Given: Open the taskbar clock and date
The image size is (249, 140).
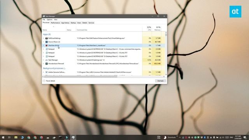Looking at the screenshot, I should tap(238, 137).
